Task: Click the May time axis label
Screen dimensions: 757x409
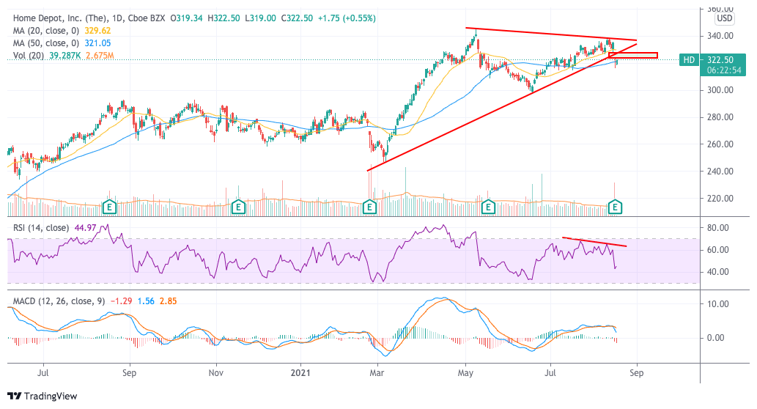Action: point(465,373)
